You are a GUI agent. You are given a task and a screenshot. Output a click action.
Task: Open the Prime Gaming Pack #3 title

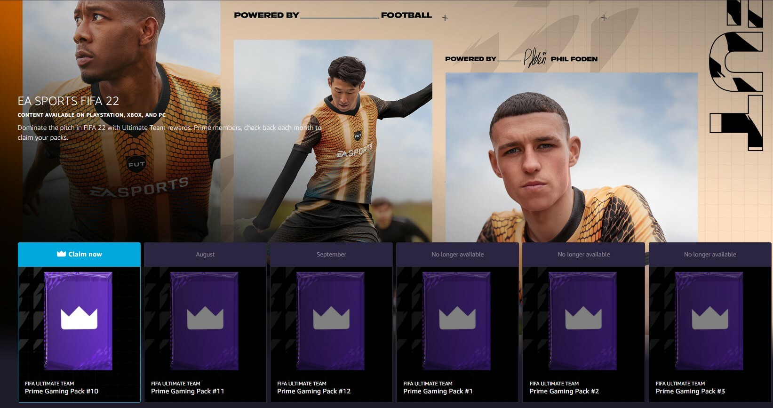click(x=690, y=391)
